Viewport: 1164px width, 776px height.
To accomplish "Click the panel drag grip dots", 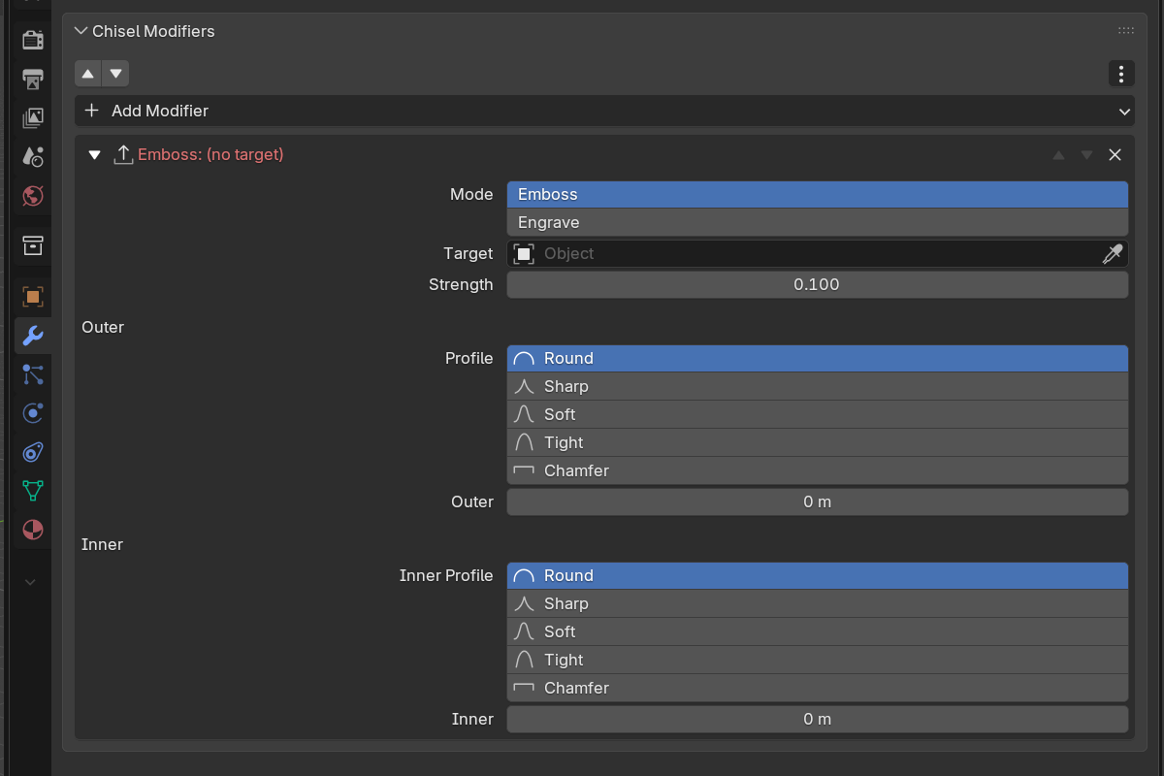I will [x=1126, y=31].
